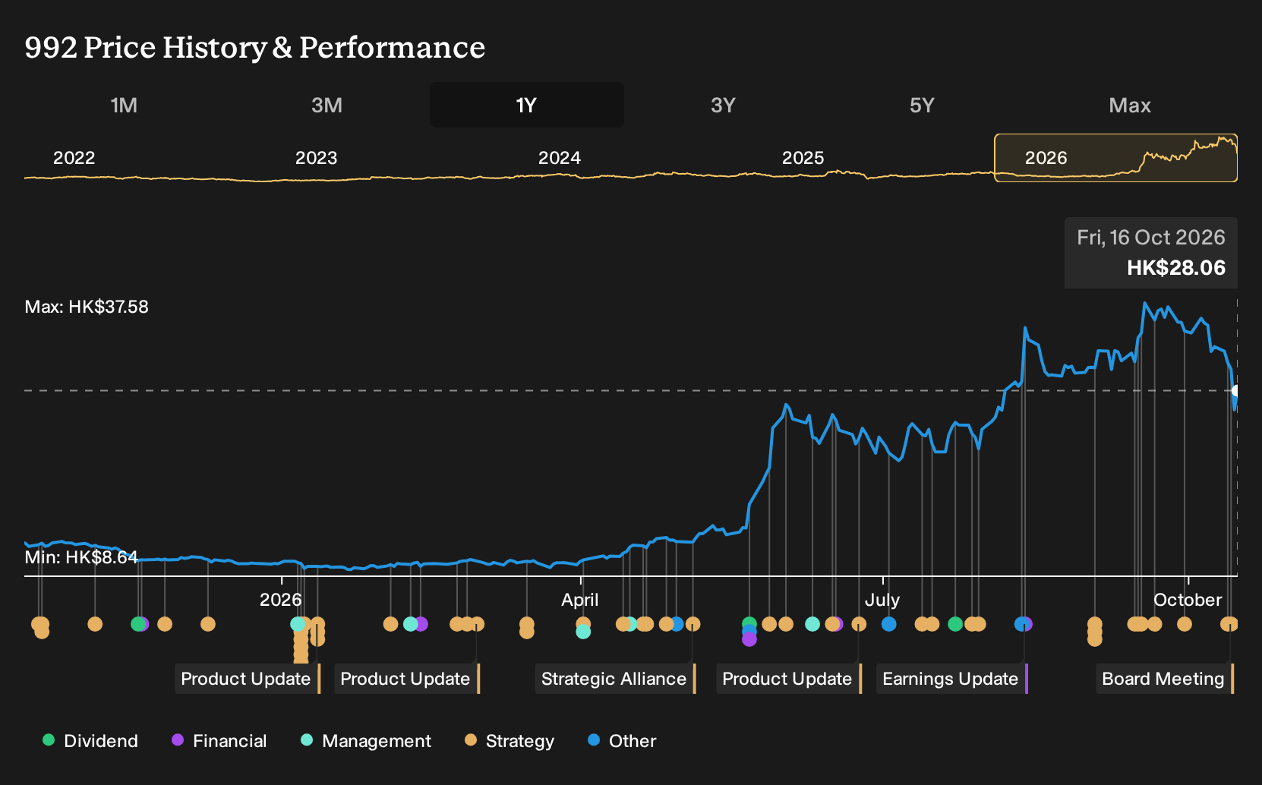Choose the 1Y range tab
This screenshot has height=785, width=1262.
[x=526, y=105]
